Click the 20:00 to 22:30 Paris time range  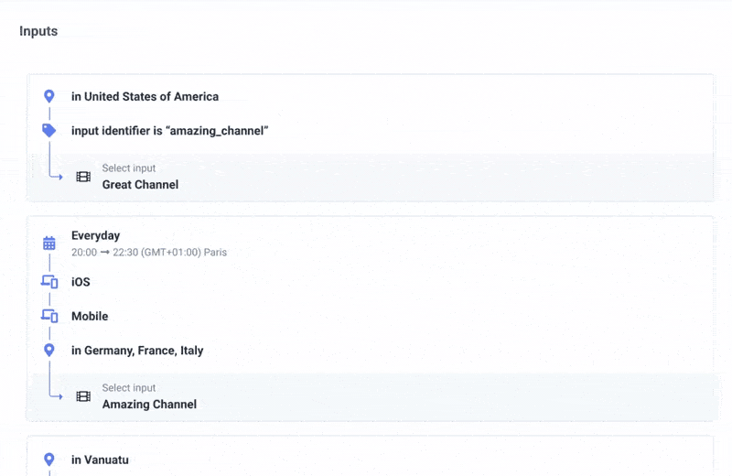point(148,252)
